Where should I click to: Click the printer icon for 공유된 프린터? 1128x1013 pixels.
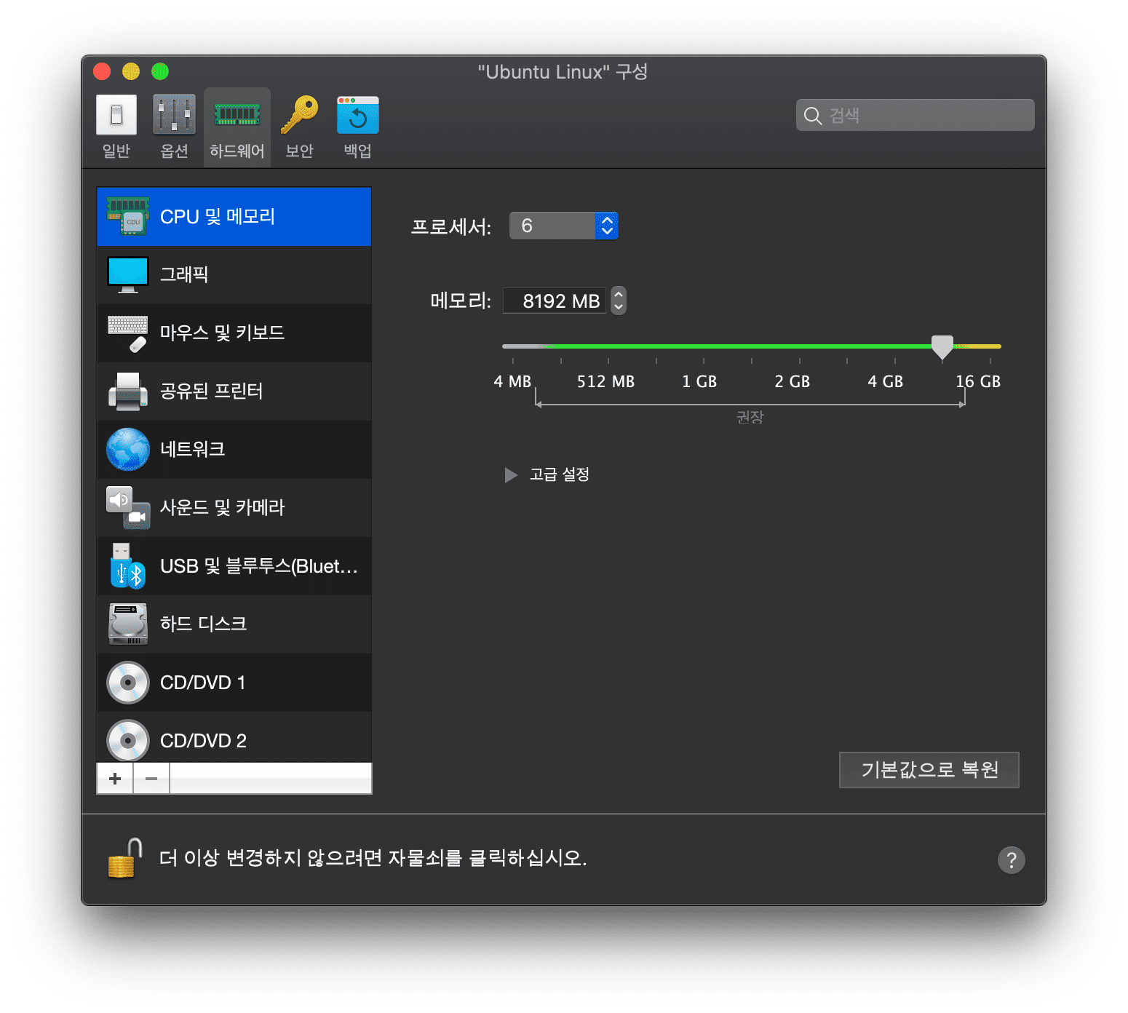tap(128, 392)
